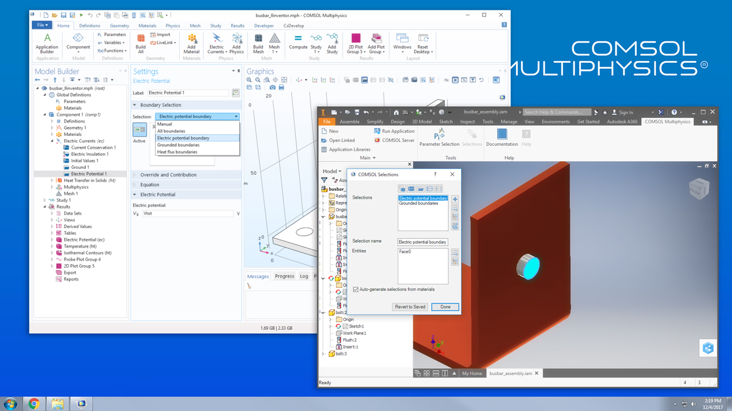The height and width of the screenshot is (411, 732).
Task: Open Chrome from the Windows taskbar
Action: coord(34,404)
